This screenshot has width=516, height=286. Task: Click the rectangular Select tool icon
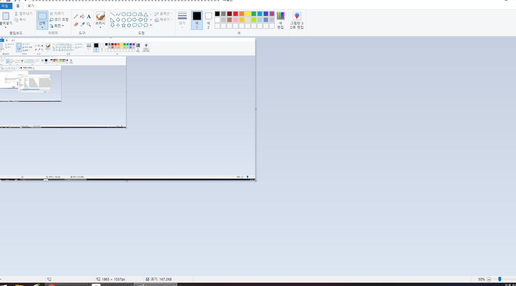coord(42,16)
